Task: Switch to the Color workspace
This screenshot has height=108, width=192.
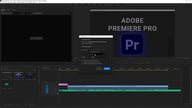Action: coord(89,5)
